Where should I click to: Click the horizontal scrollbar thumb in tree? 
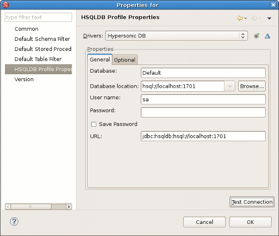(x=31, y=207)
